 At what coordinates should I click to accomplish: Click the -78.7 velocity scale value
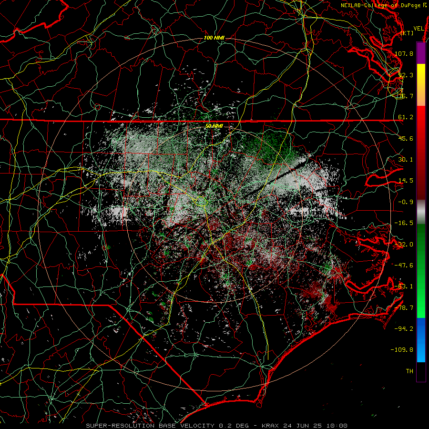pos(404,308)
